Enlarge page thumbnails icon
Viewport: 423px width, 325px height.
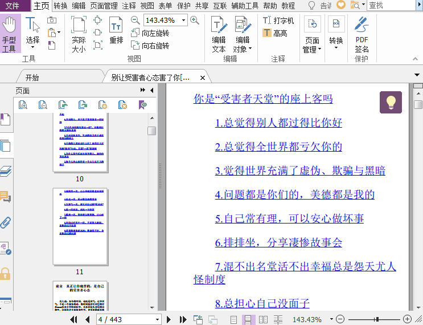pos(23,104)
